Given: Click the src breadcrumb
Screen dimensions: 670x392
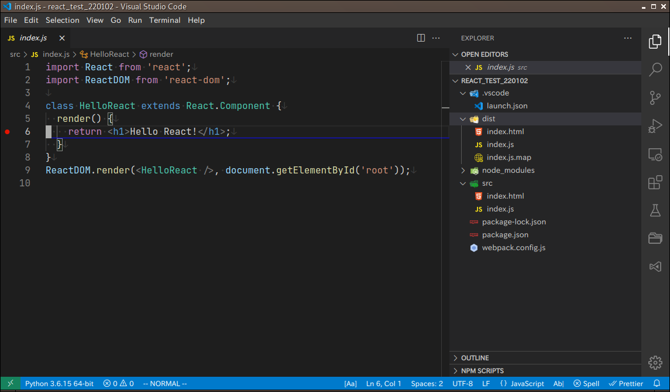Looking at the screenshot, I should 15,54.
